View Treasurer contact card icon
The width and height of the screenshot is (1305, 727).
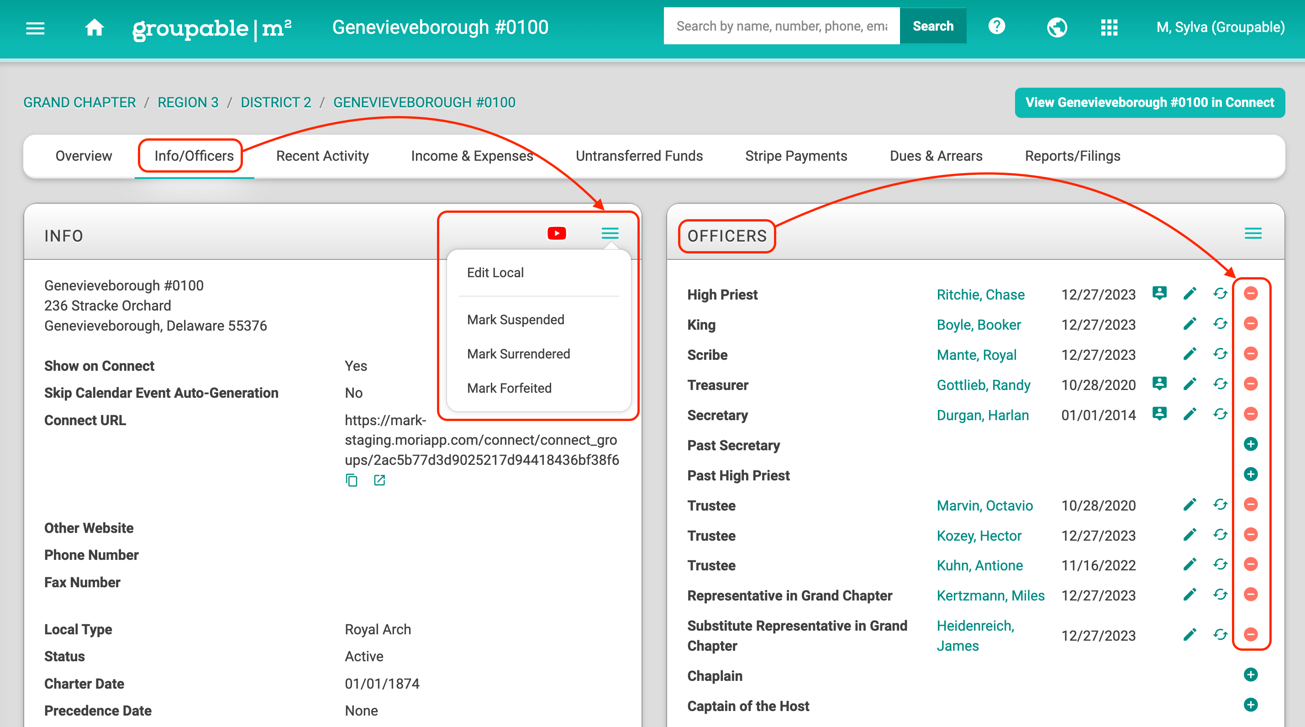click(x=1160, y=384)
